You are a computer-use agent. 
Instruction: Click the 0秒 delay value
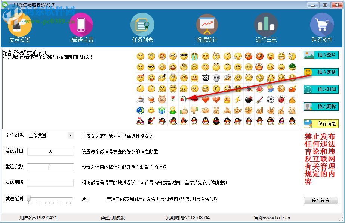pyautogui.click(x=85, y=199)
